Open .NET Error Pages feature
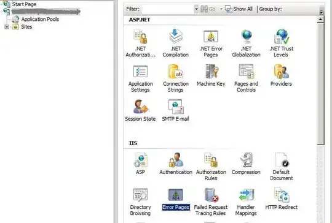The image size is (332, 223). click(x=211, y=43)
